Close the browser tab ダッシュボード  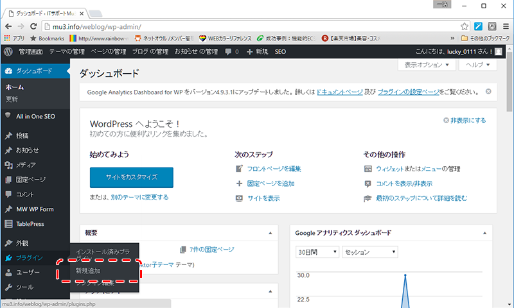pyautogui.click(x=82, y=13)
